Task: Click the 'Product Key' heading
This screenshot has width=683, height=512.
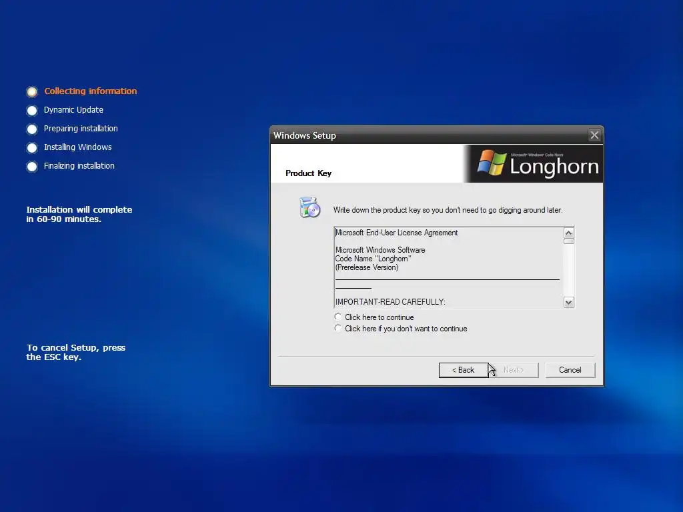Action: point(308,173)
